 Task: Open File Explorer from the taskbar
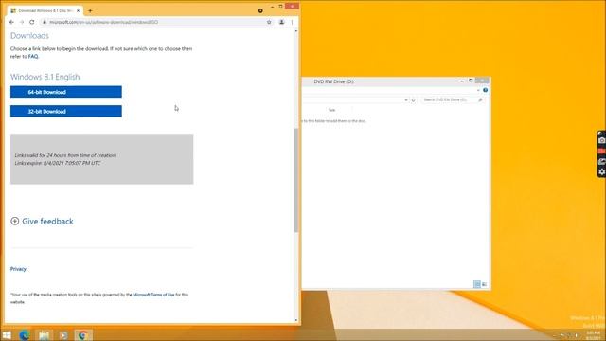click(x=44, y=334)
